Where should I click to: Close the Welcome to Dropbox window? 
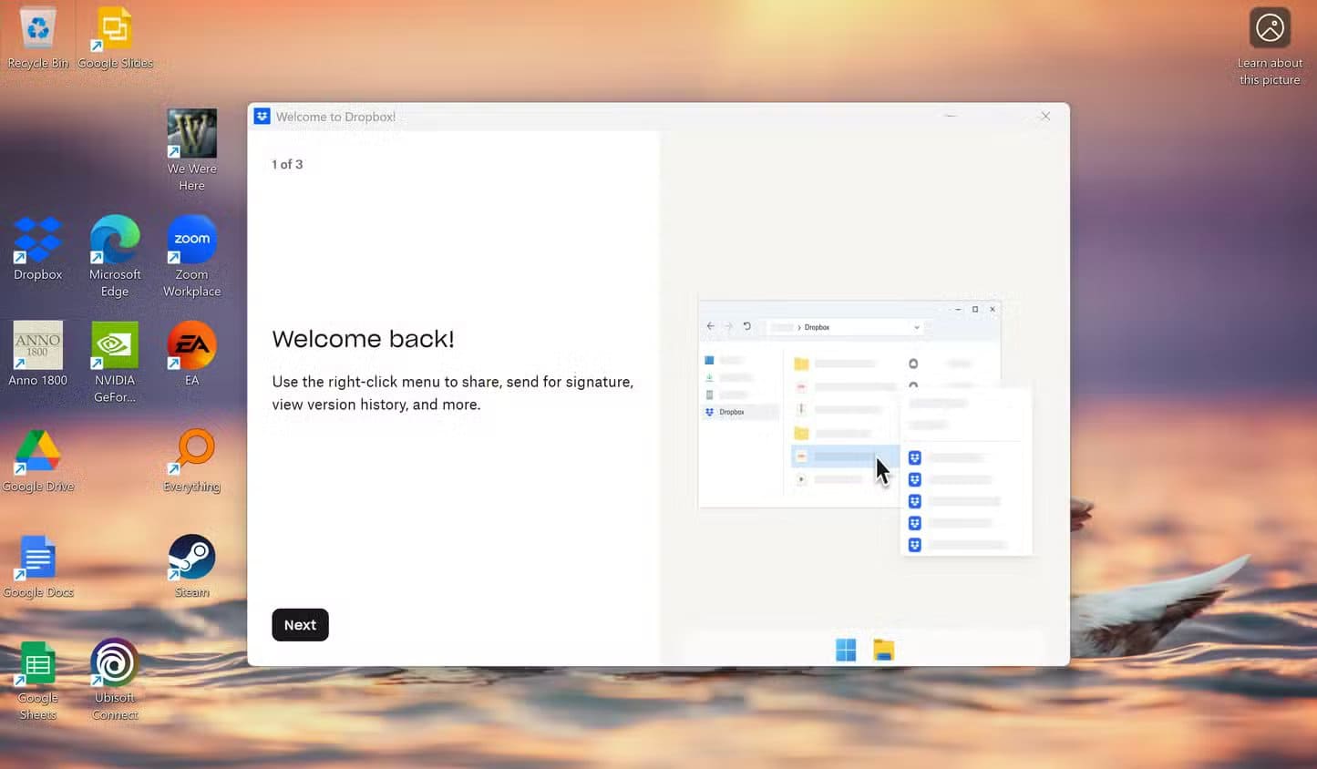(1045, 117)
